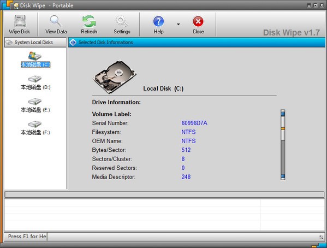Click the wipe progress bar
Viewport: 327px width, 248px height.
pos(164,195)
